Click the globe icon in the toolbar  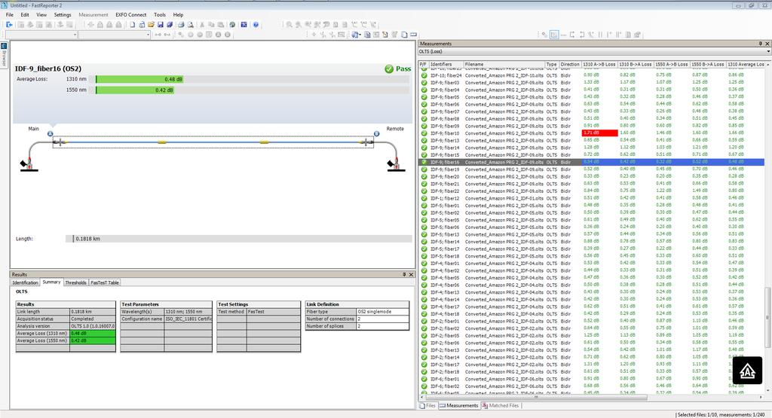[232, 25]
